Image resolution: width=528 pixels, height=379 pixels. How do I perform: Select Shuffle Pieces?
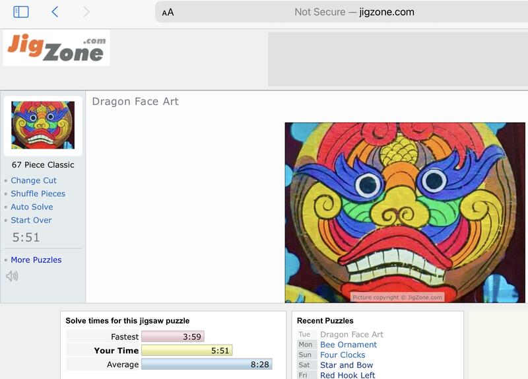[38, 193]
